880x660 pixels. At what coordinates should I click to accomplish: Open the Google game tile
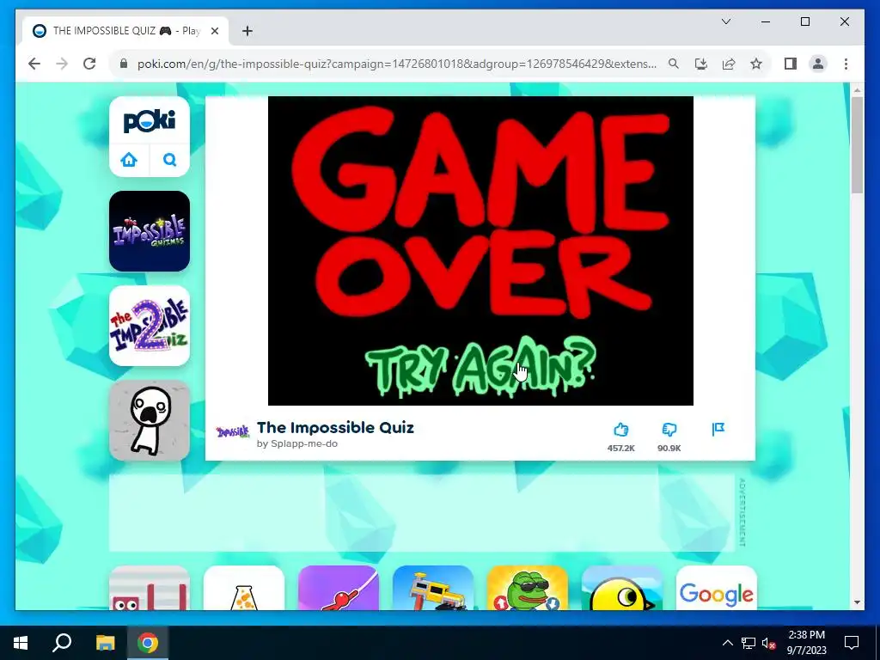717,588
